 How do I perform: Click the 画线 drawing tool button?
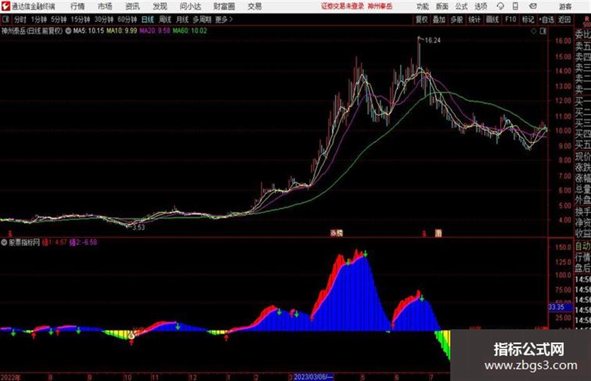pyautogui.click(x=492, y=19)
